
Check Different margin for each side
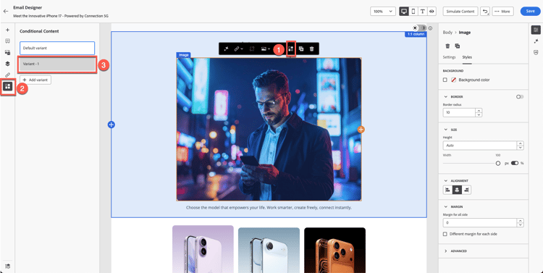pos(445,234)
